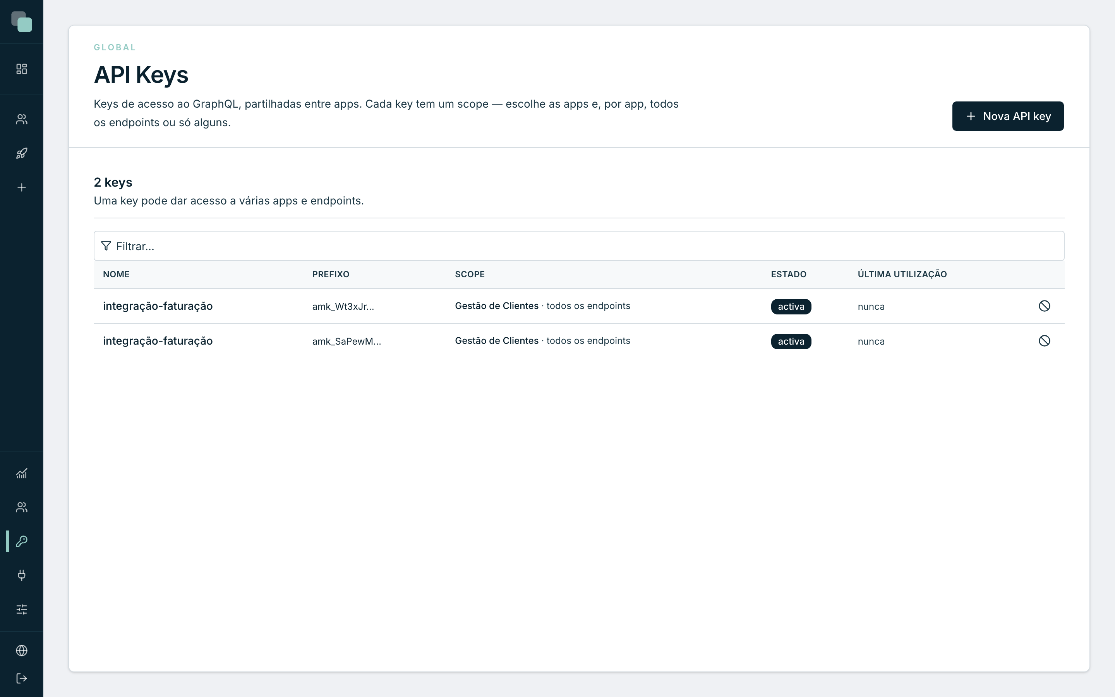Click the ÚLTIMA UTILIZAÇÃO column header
The width and height of the screenshot is (1115, 697).
[x=902, y=274]
